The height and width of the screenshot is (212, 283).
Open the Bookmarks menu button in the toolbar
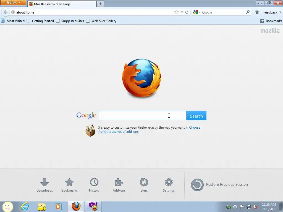pyautogui.click(x=271, y=21)
